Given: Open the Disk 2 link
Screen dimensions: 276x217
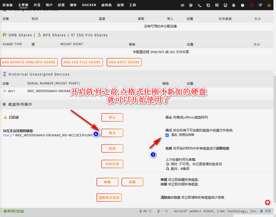Looking at the screenshot, I should point(7,135).
